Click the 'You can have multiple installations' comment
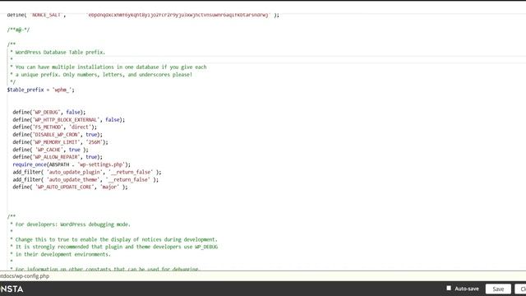 [x=108, y=67]
